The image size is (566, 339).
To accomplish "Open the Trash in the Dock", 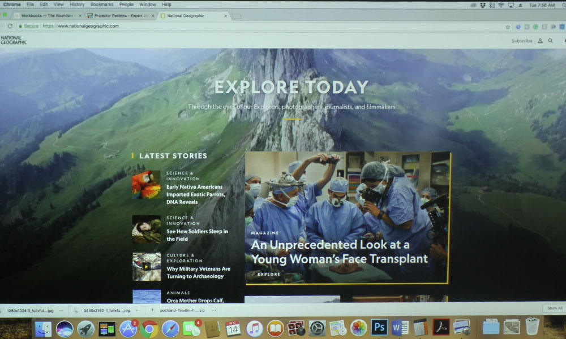I will pos(532,327).
